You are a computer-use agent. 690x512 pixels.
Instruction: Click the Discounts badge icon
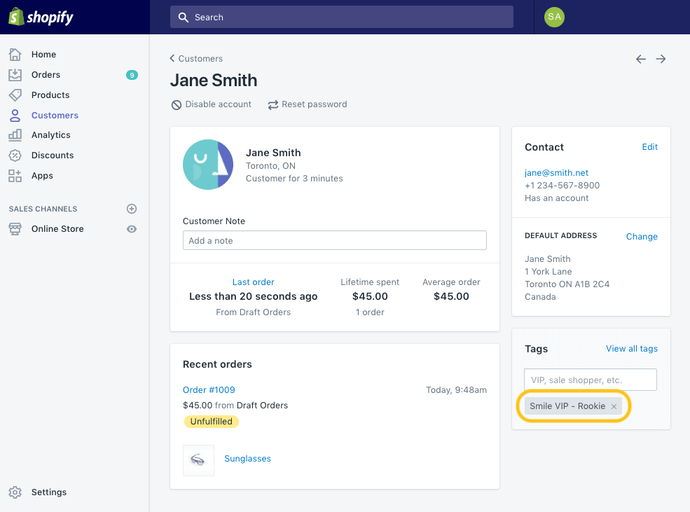point(15,155)
